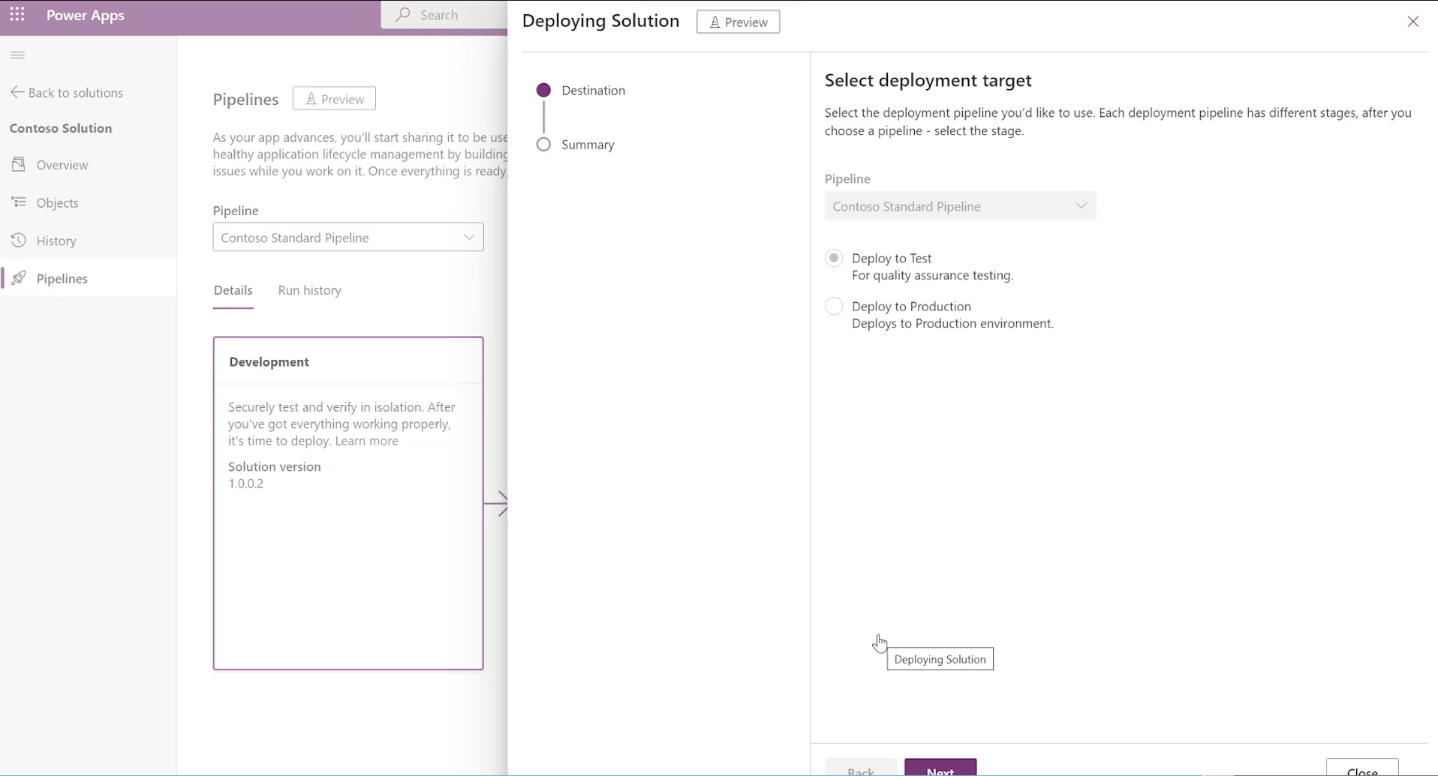Expand the Pipeline dropdown on Pipelines page
The height and width of the screenshot is (776, 1438).
pos(348,237)
